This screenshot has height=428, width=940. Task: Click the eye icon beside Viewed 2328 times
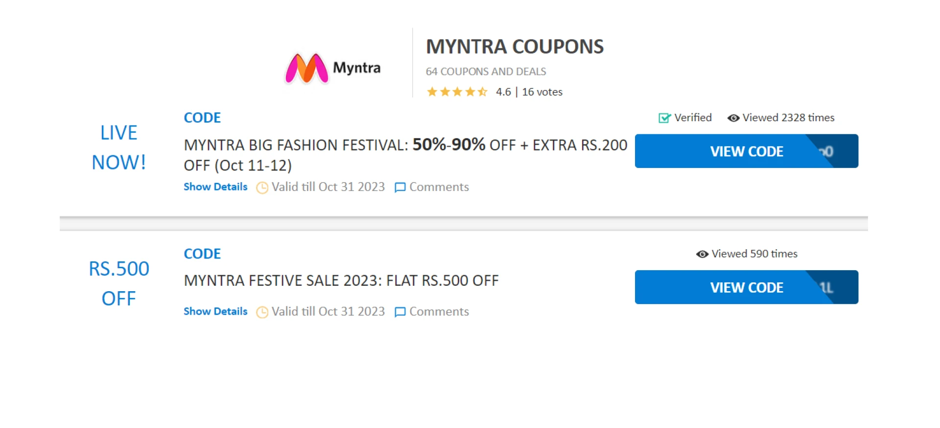(733, 118)
